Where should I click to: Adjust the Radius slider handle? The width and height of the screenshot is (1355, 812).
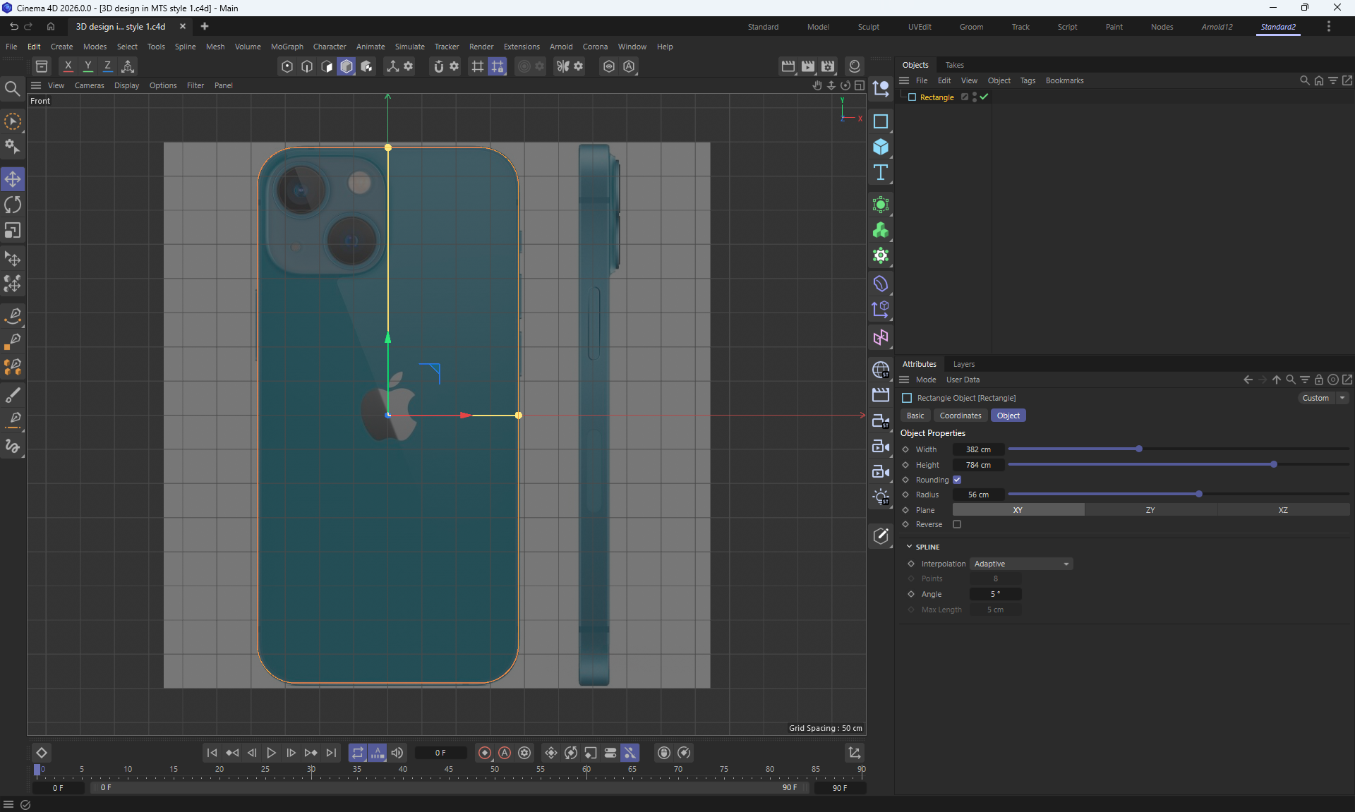pos(1198,494)
